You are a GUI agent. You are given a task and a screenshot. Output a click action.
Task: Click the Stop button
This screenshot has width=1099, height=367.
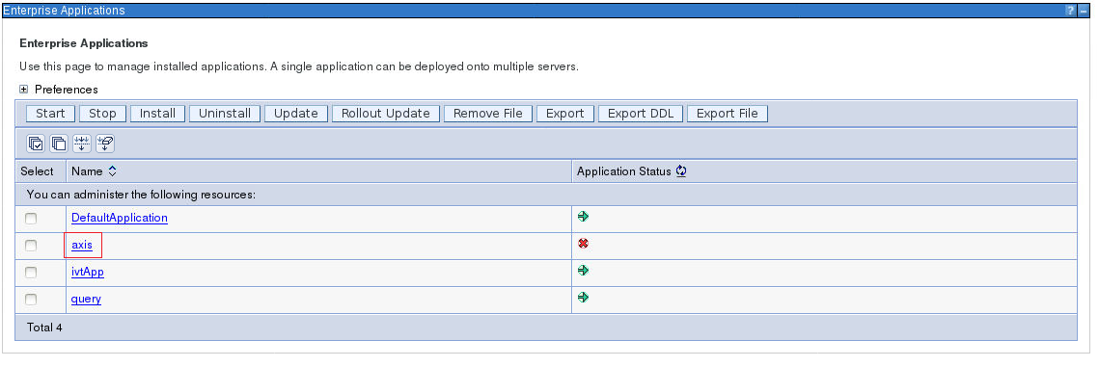pyautogui.click(x=102, y=114)
